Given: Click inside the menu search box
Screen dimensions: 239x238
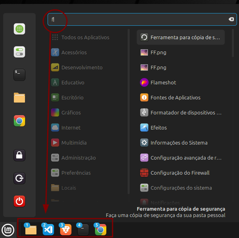Looking at the screenshot, I should [x=139, y=19].
